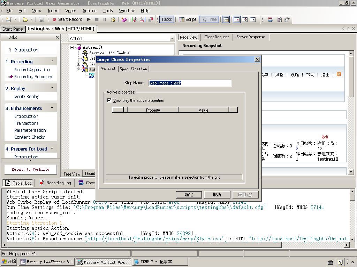Switch to the Start Page tab

coord(13,29)
